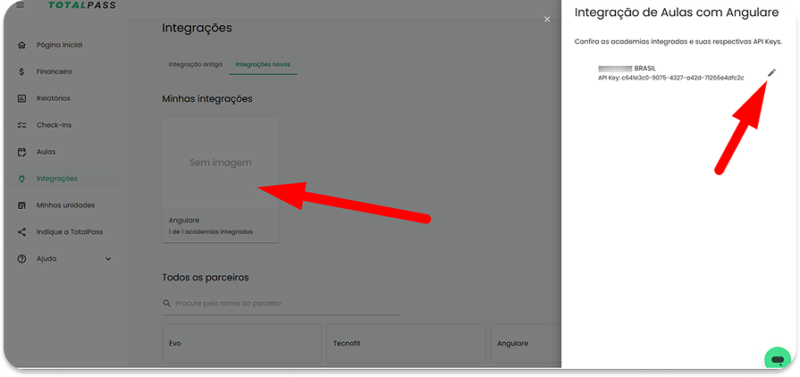Click the question mark icon beside Ajuda

[21, 259]
